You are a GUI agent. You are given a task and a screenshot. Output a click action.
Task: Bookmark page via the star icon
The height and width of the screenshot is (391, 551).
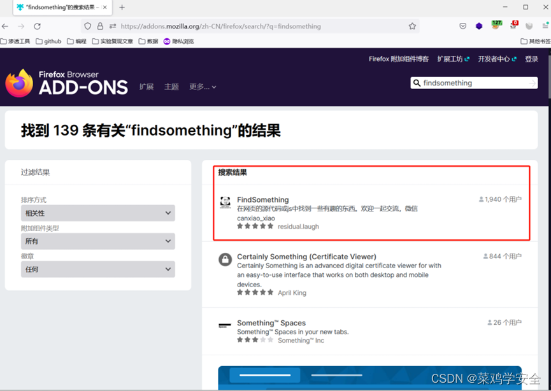[412, 26]
